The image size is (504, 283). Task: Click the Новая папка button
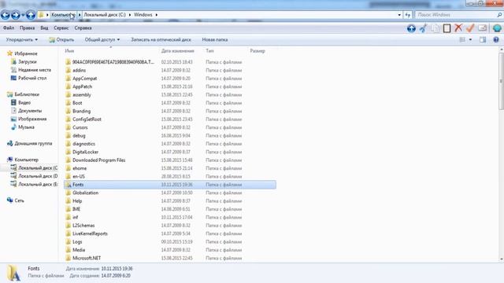click(x=215, y=40)
